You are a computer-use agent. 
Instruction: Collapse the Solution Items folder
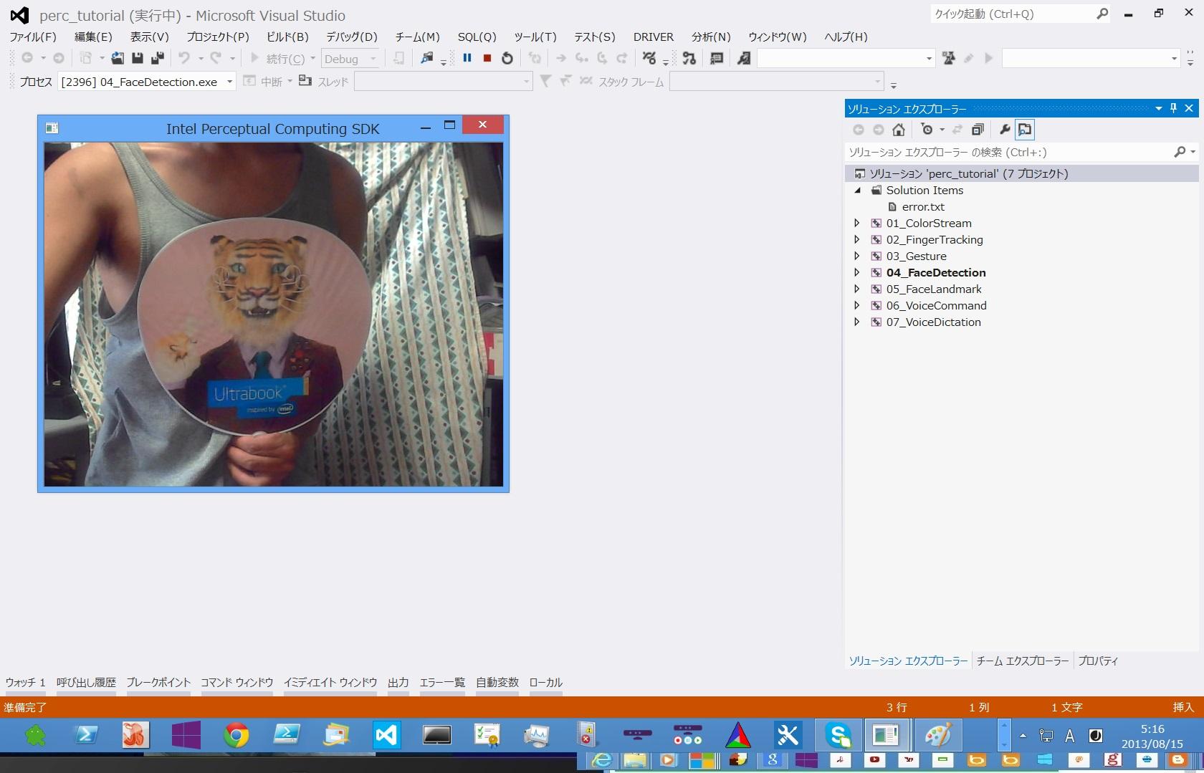point(857,191)
